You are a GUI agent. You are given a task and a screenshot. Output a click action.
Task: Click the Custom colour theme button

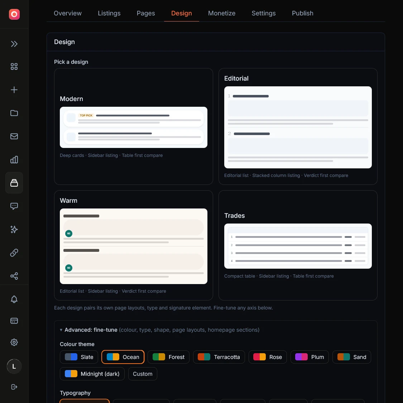click(143, 374)
